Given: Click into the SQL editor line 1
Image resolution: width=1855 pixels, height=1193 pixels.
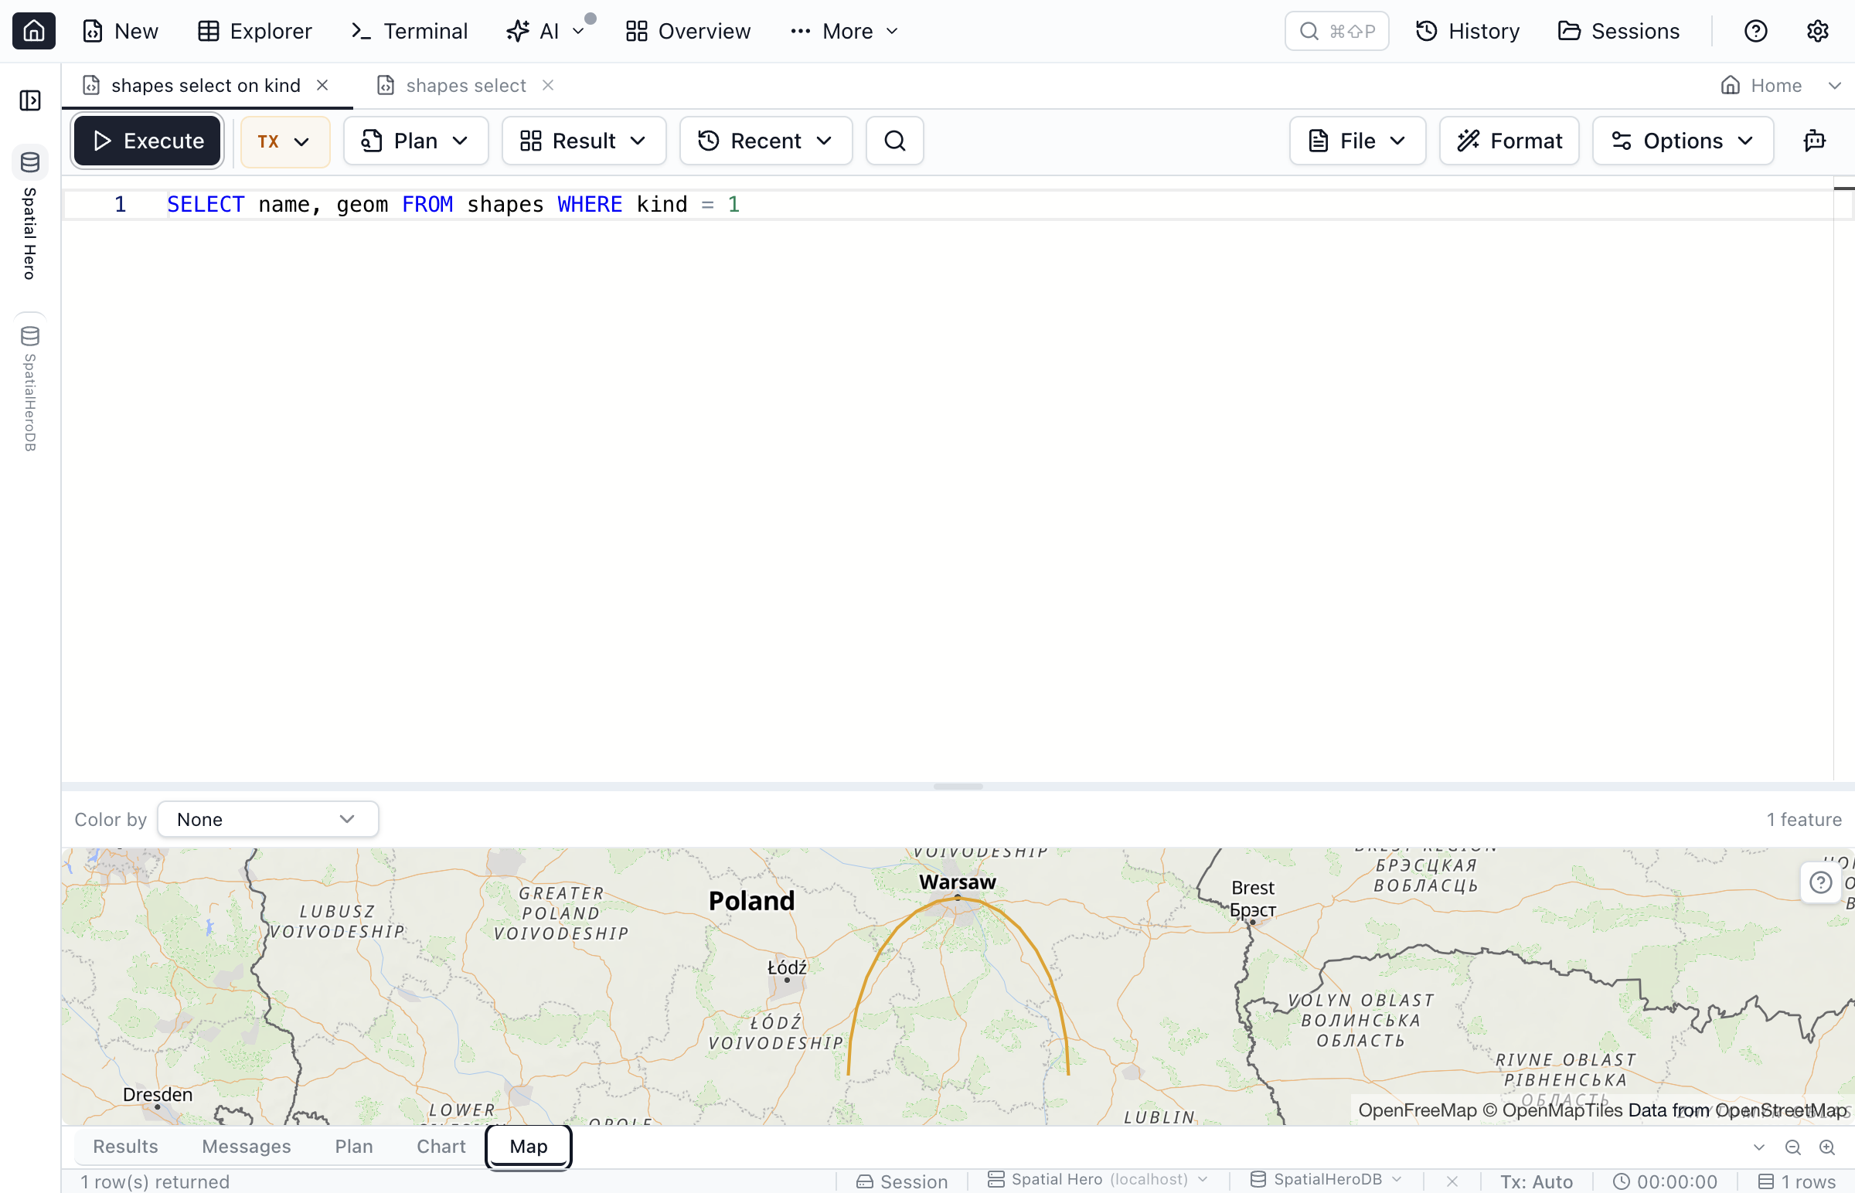Looking at the screenshot, I should pyautogui.click(x=946, y=205).
